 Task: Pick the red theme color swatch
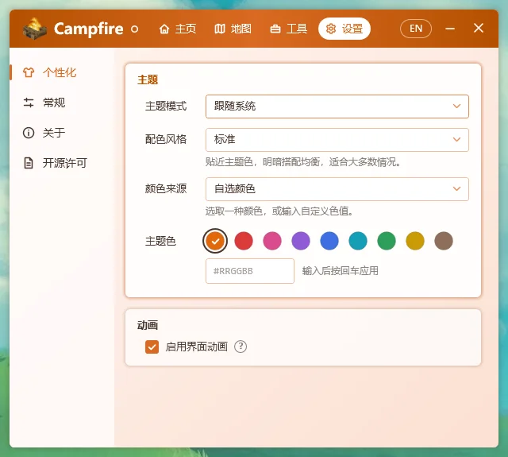[x=244, y=241]
